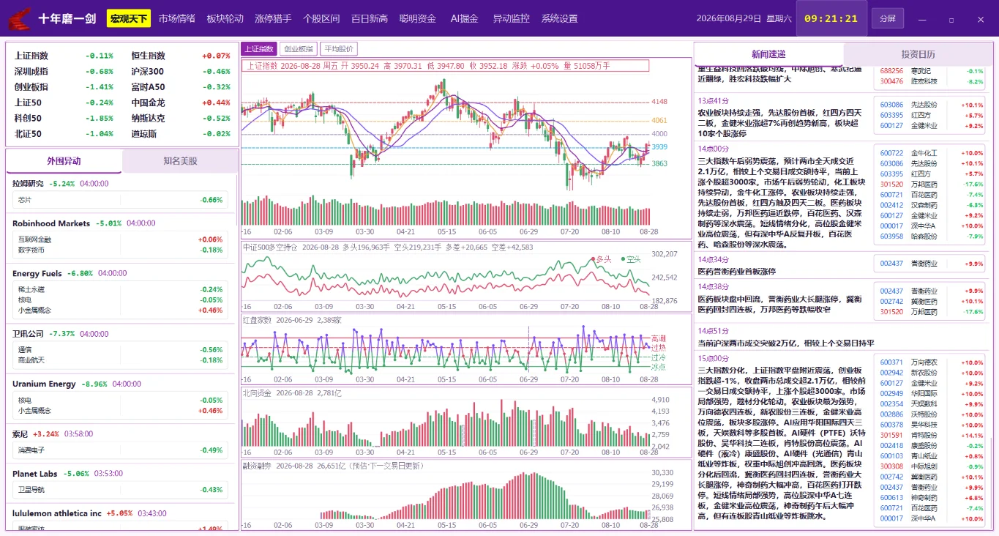The width and height of the screenshot is (999, 536).
Task: Select the 上证指数 chart tab
Action: click(x=259, y=49)
